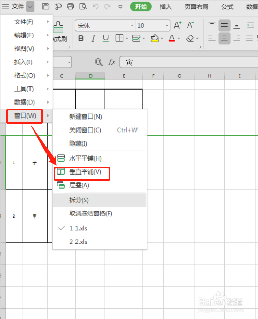This screenshot has width=258, height=319.
Task: Open the 文件(F) submenu
Action: [x=26, y=22]
